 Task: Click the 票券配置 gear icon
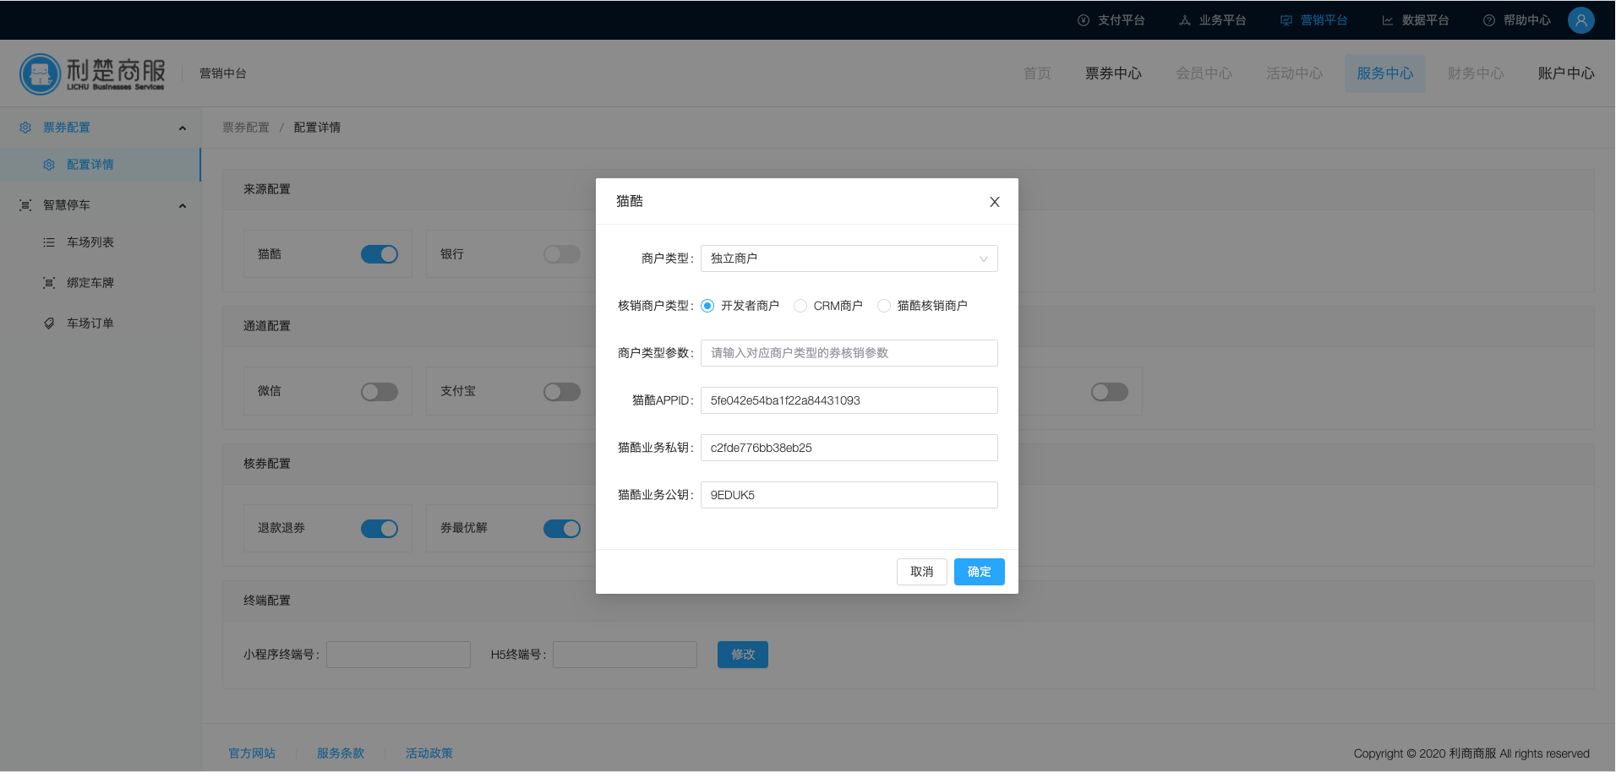tap(25, 128)
